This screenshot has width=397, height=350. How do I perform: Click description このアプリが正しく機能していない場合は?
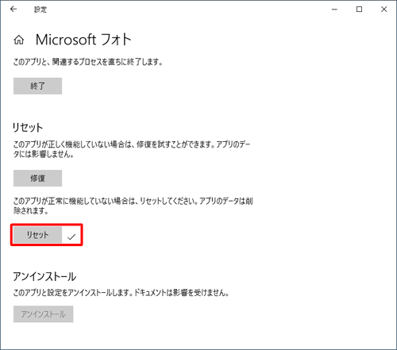[x=132, y=149]
